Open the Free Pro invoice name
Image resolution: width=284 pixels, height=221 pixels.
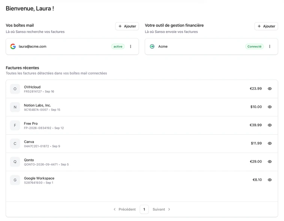[31, 124]
